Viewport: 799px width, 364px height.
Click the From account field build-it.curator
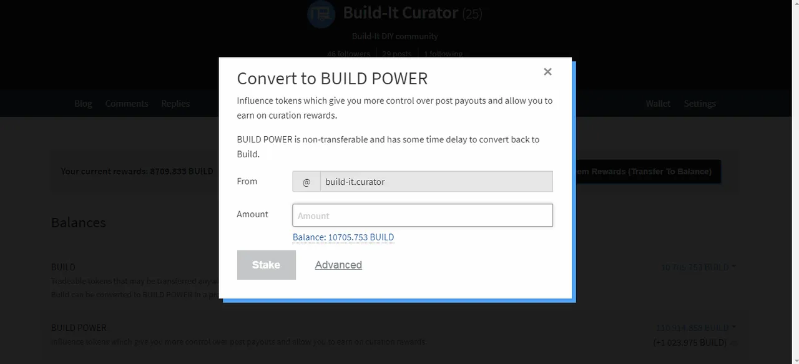click(x=436, y=182)
